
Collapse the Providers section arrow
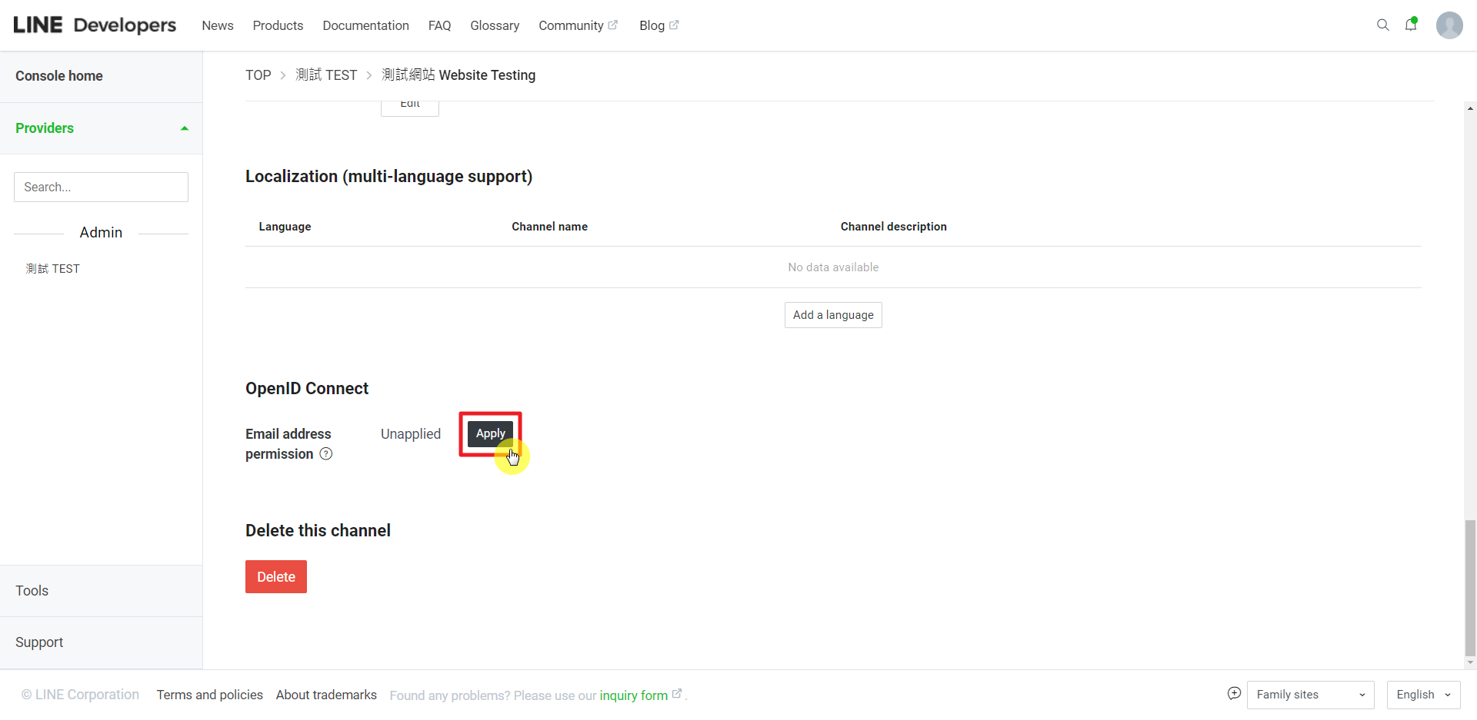click(185, 128)
